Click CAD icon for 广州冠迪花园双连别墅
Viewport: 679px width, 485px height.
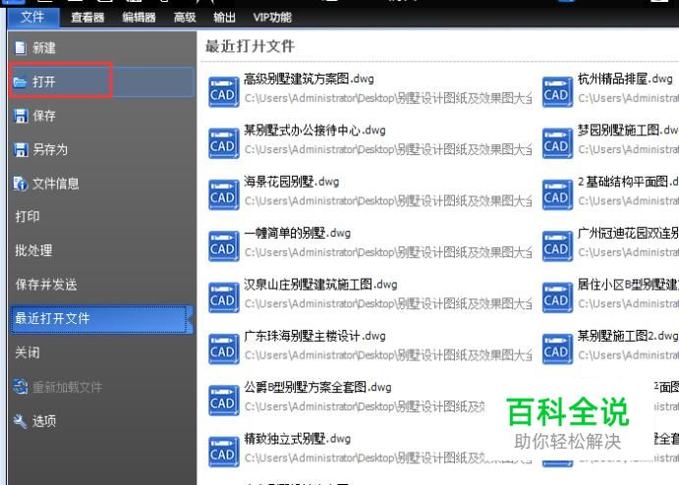(557, 246)
